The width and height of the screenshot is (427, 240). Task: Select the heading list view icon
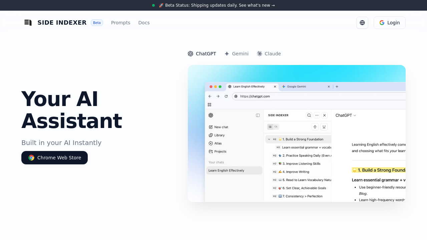tap(270, 127)
